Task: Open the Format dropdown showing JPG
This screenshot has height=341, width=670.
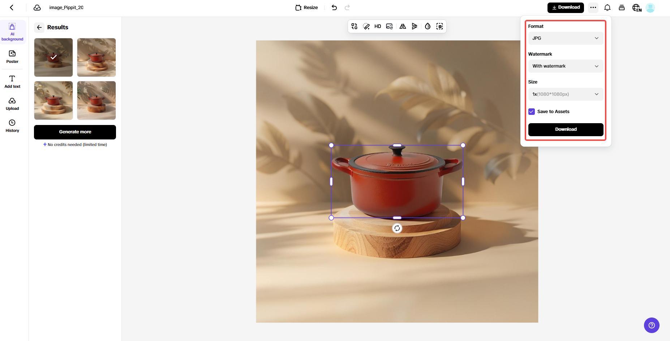Action: coord(566,38)
